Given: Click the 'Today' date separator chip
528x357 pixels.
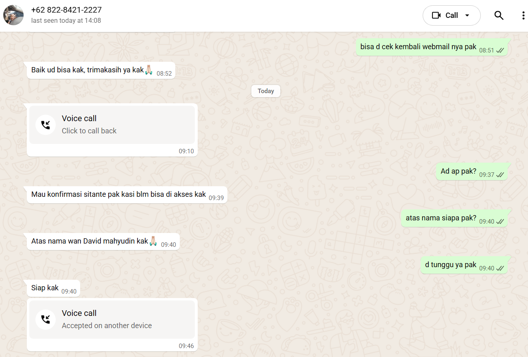Looking at the screenshot, I should click(266, 91).
